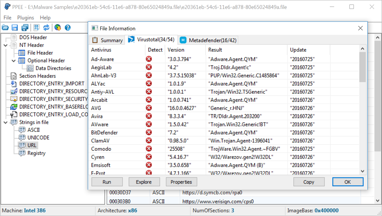The width and height of the screenshot is (382, 216).
Task: Click the https://d.symcb.com/rpa0 URL entry
Action: tap(212, 193)
